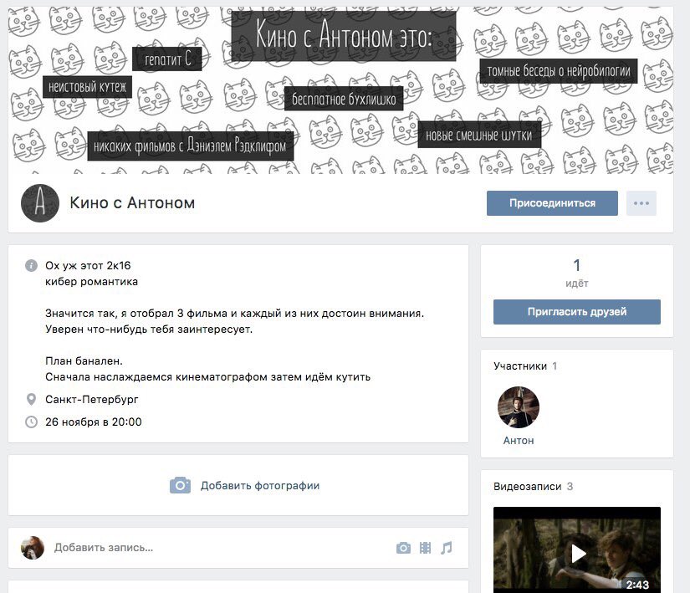Play the video in the Видеозаписи block
The image size is (690, 593).
click(577, 552)
